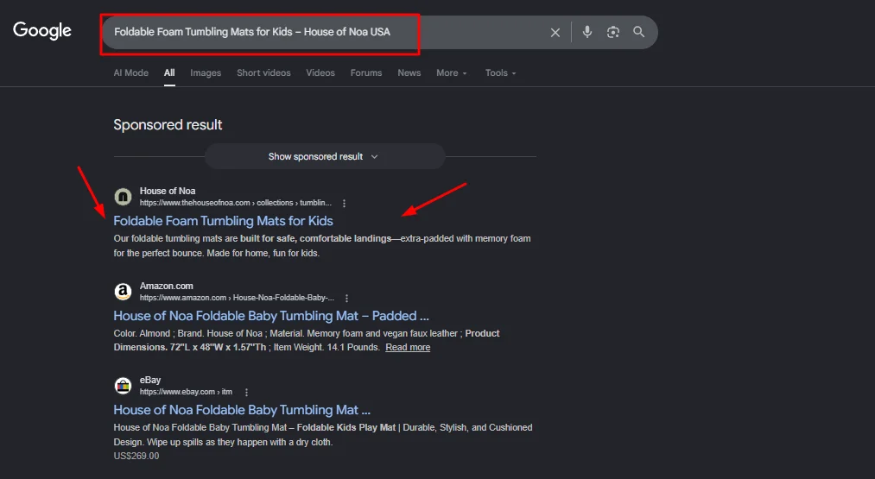Click the magnifier search icon

click(639, 32)
